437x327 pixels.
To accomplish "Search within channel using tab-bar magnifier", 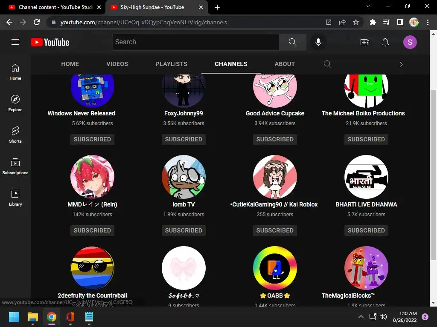I will [x=327, y=64].
